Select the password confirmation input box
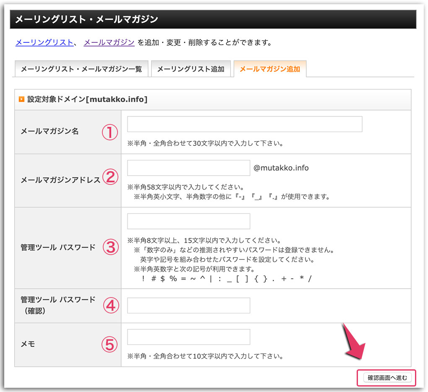Image resolution: width=428 pixels, height=392 pixels. click(188, 305)
